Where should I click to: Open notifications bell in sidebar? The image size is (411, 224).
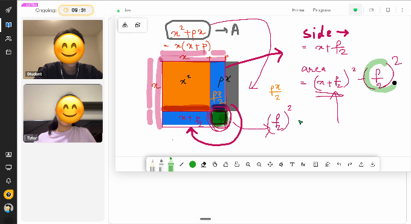pyautogui.click(x=8, y=181)
